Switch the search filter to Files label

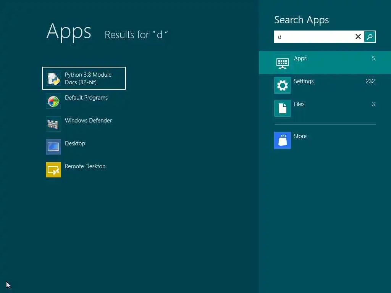pyautogui.click(x=299, y=104)
